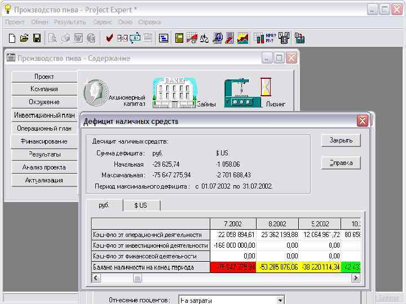
Task: Save the project with the floppy disk icon
Action: click(37, 38)
